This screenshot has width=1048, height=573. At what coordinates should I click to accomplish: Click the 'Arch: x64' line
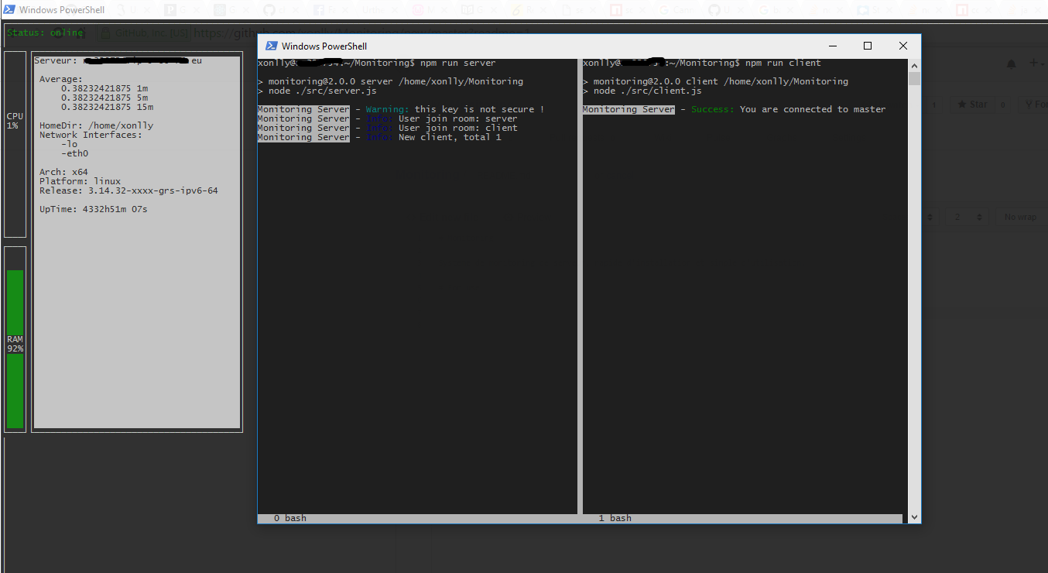tap(64, 172)
